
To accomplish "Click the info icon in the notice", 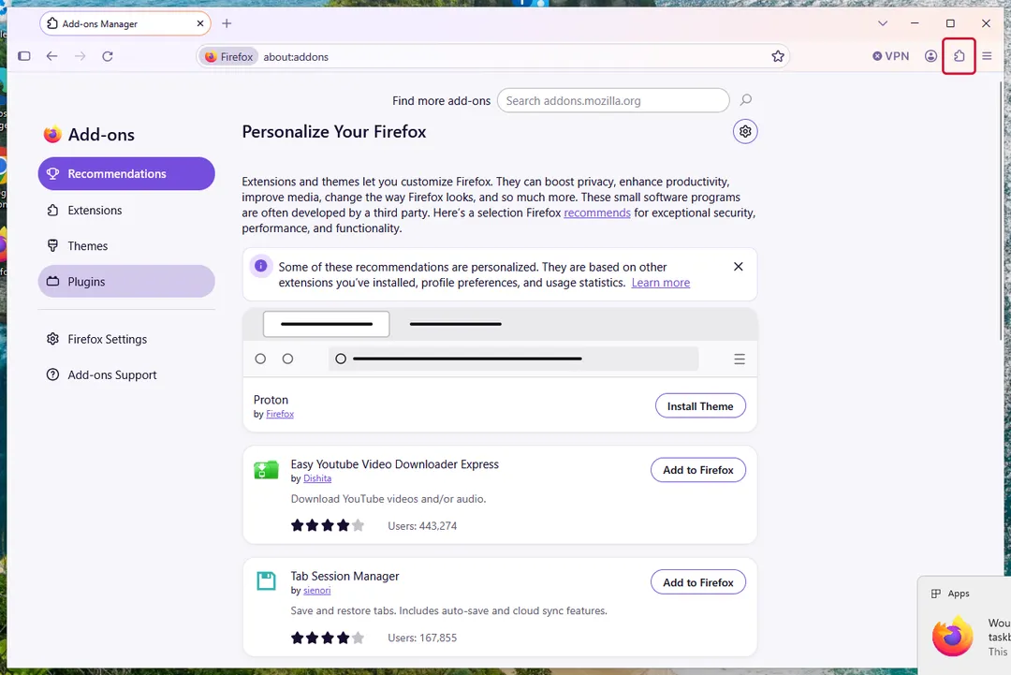I will tap(260, 266).
